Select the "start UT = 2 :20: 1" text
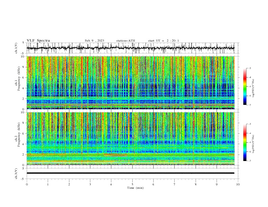The image size is (268, 207). 163,41
